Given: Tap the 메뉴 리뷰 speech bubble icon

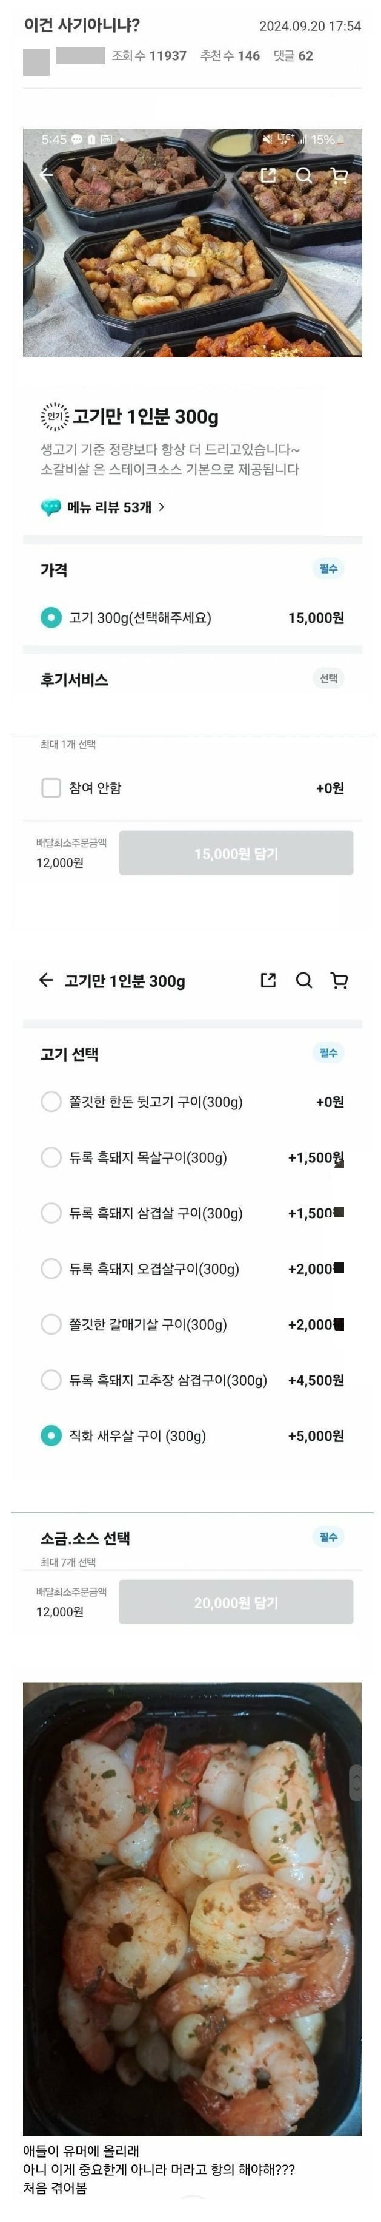Looking at the screenshot, I should click(51, 507).
